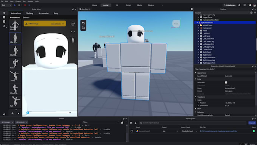Open the All Messages filter dropdown
The image size is (257, 145).
point(7,122)
